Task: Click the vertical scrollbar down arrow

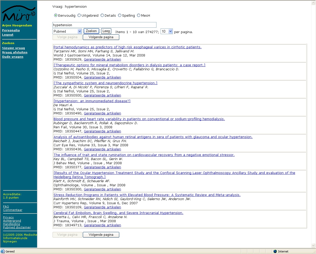Action: click(313, 246)
